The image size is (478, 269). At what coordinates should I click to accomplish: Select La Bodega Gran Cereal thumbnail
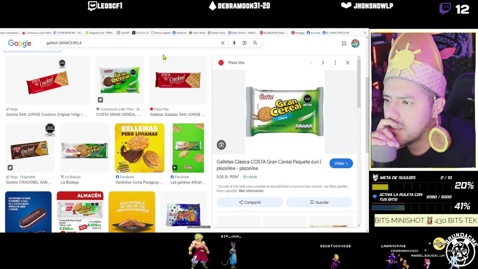point(85,148)
